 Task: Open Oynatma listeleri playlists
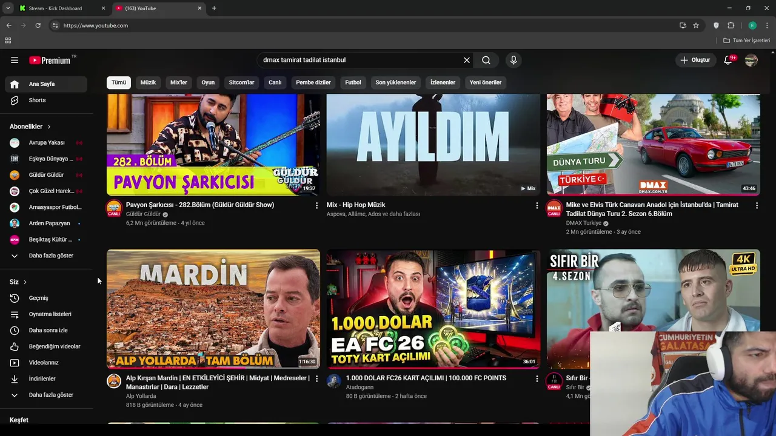tap(46, 314)
